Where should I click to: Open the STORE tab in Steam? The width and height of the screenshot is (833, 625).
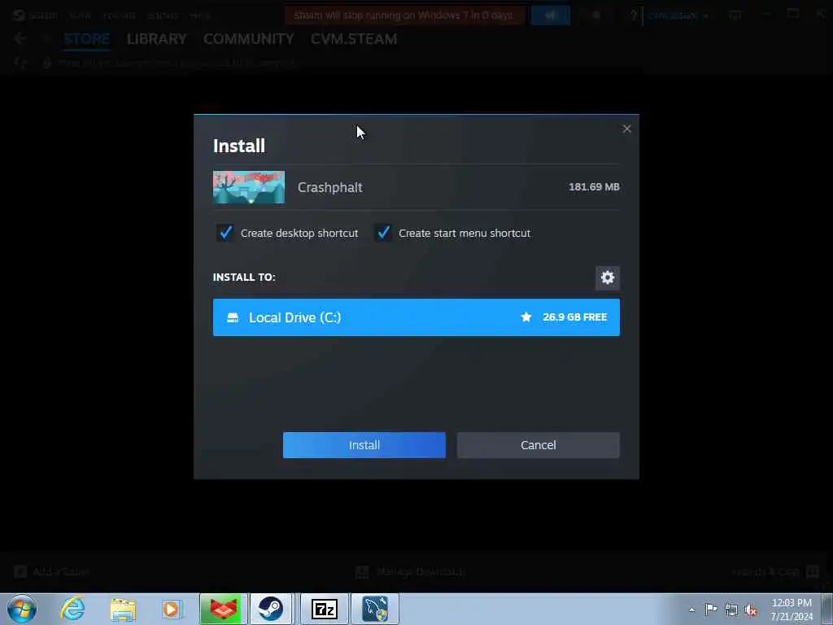86,39
